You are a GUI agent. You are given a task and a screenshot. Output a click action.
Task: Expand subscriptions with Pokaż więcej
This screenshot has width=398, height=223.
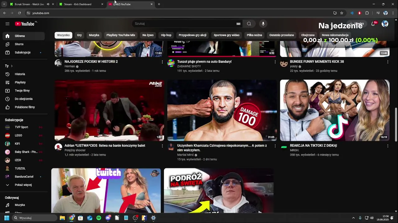(24, 185)
